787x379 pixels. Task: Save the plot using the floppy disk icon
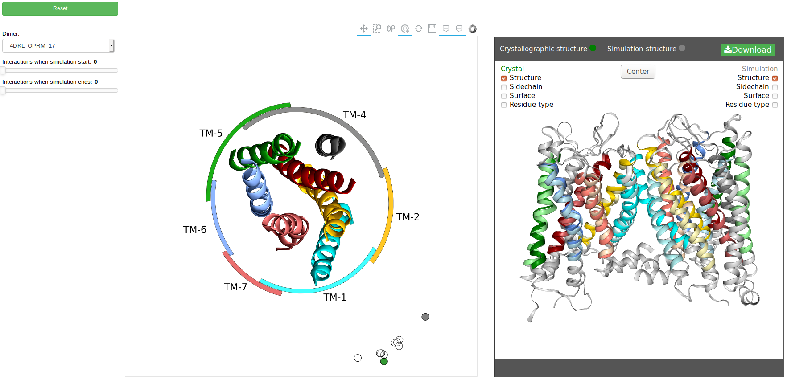click(432, 29)
